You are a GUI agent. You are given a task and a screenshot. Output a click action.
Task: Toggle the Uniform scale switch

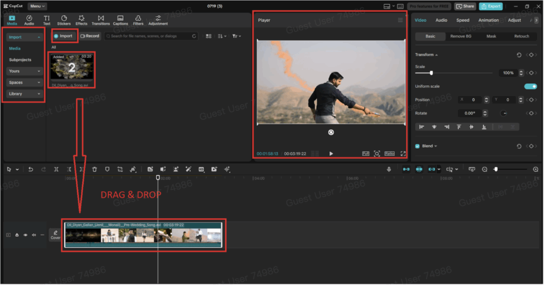[531, 87]
